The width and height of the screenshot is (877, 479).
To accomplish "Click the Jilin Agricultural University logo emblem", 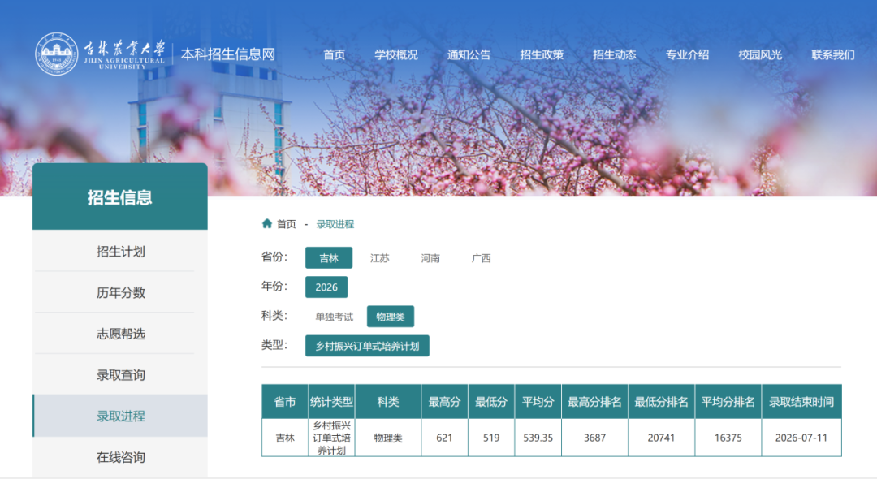I will click(x=57, y=54).
